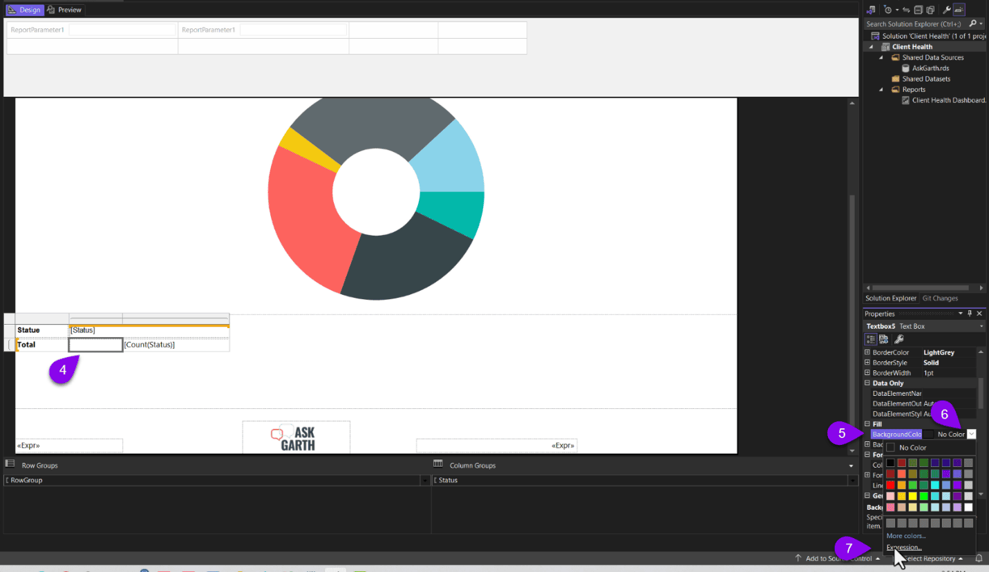The image size is (989, 572).
Task: Pick the bright green (lime) color swatch
Action: pyautogui.click(x=924, y=496)
